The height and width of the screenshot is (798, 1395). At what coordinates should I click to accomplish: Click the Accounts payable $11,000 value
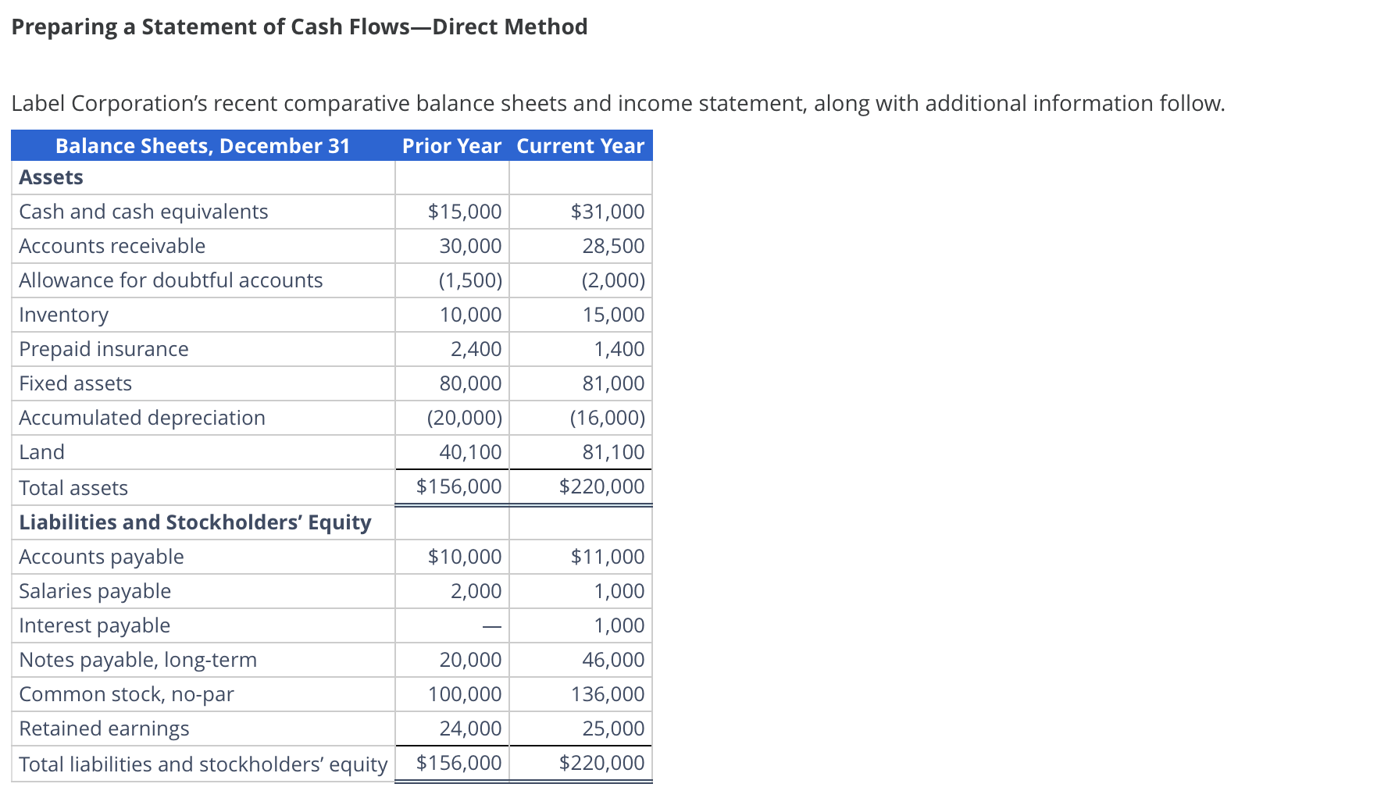(x=606, y=556)
